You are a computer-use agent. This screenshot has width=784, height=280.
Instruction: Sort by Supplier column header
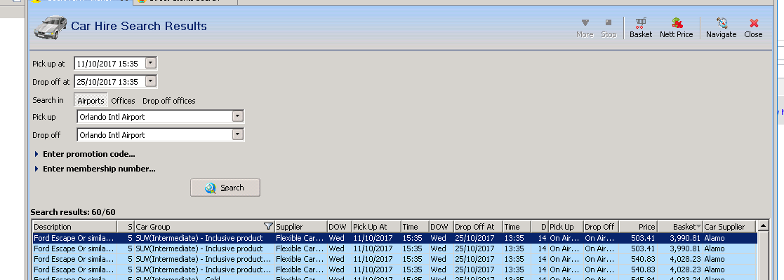tap(301, 227)
